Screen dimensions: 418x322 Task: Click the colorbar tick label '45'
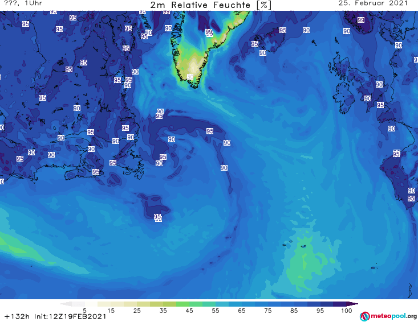coord(189,311)
